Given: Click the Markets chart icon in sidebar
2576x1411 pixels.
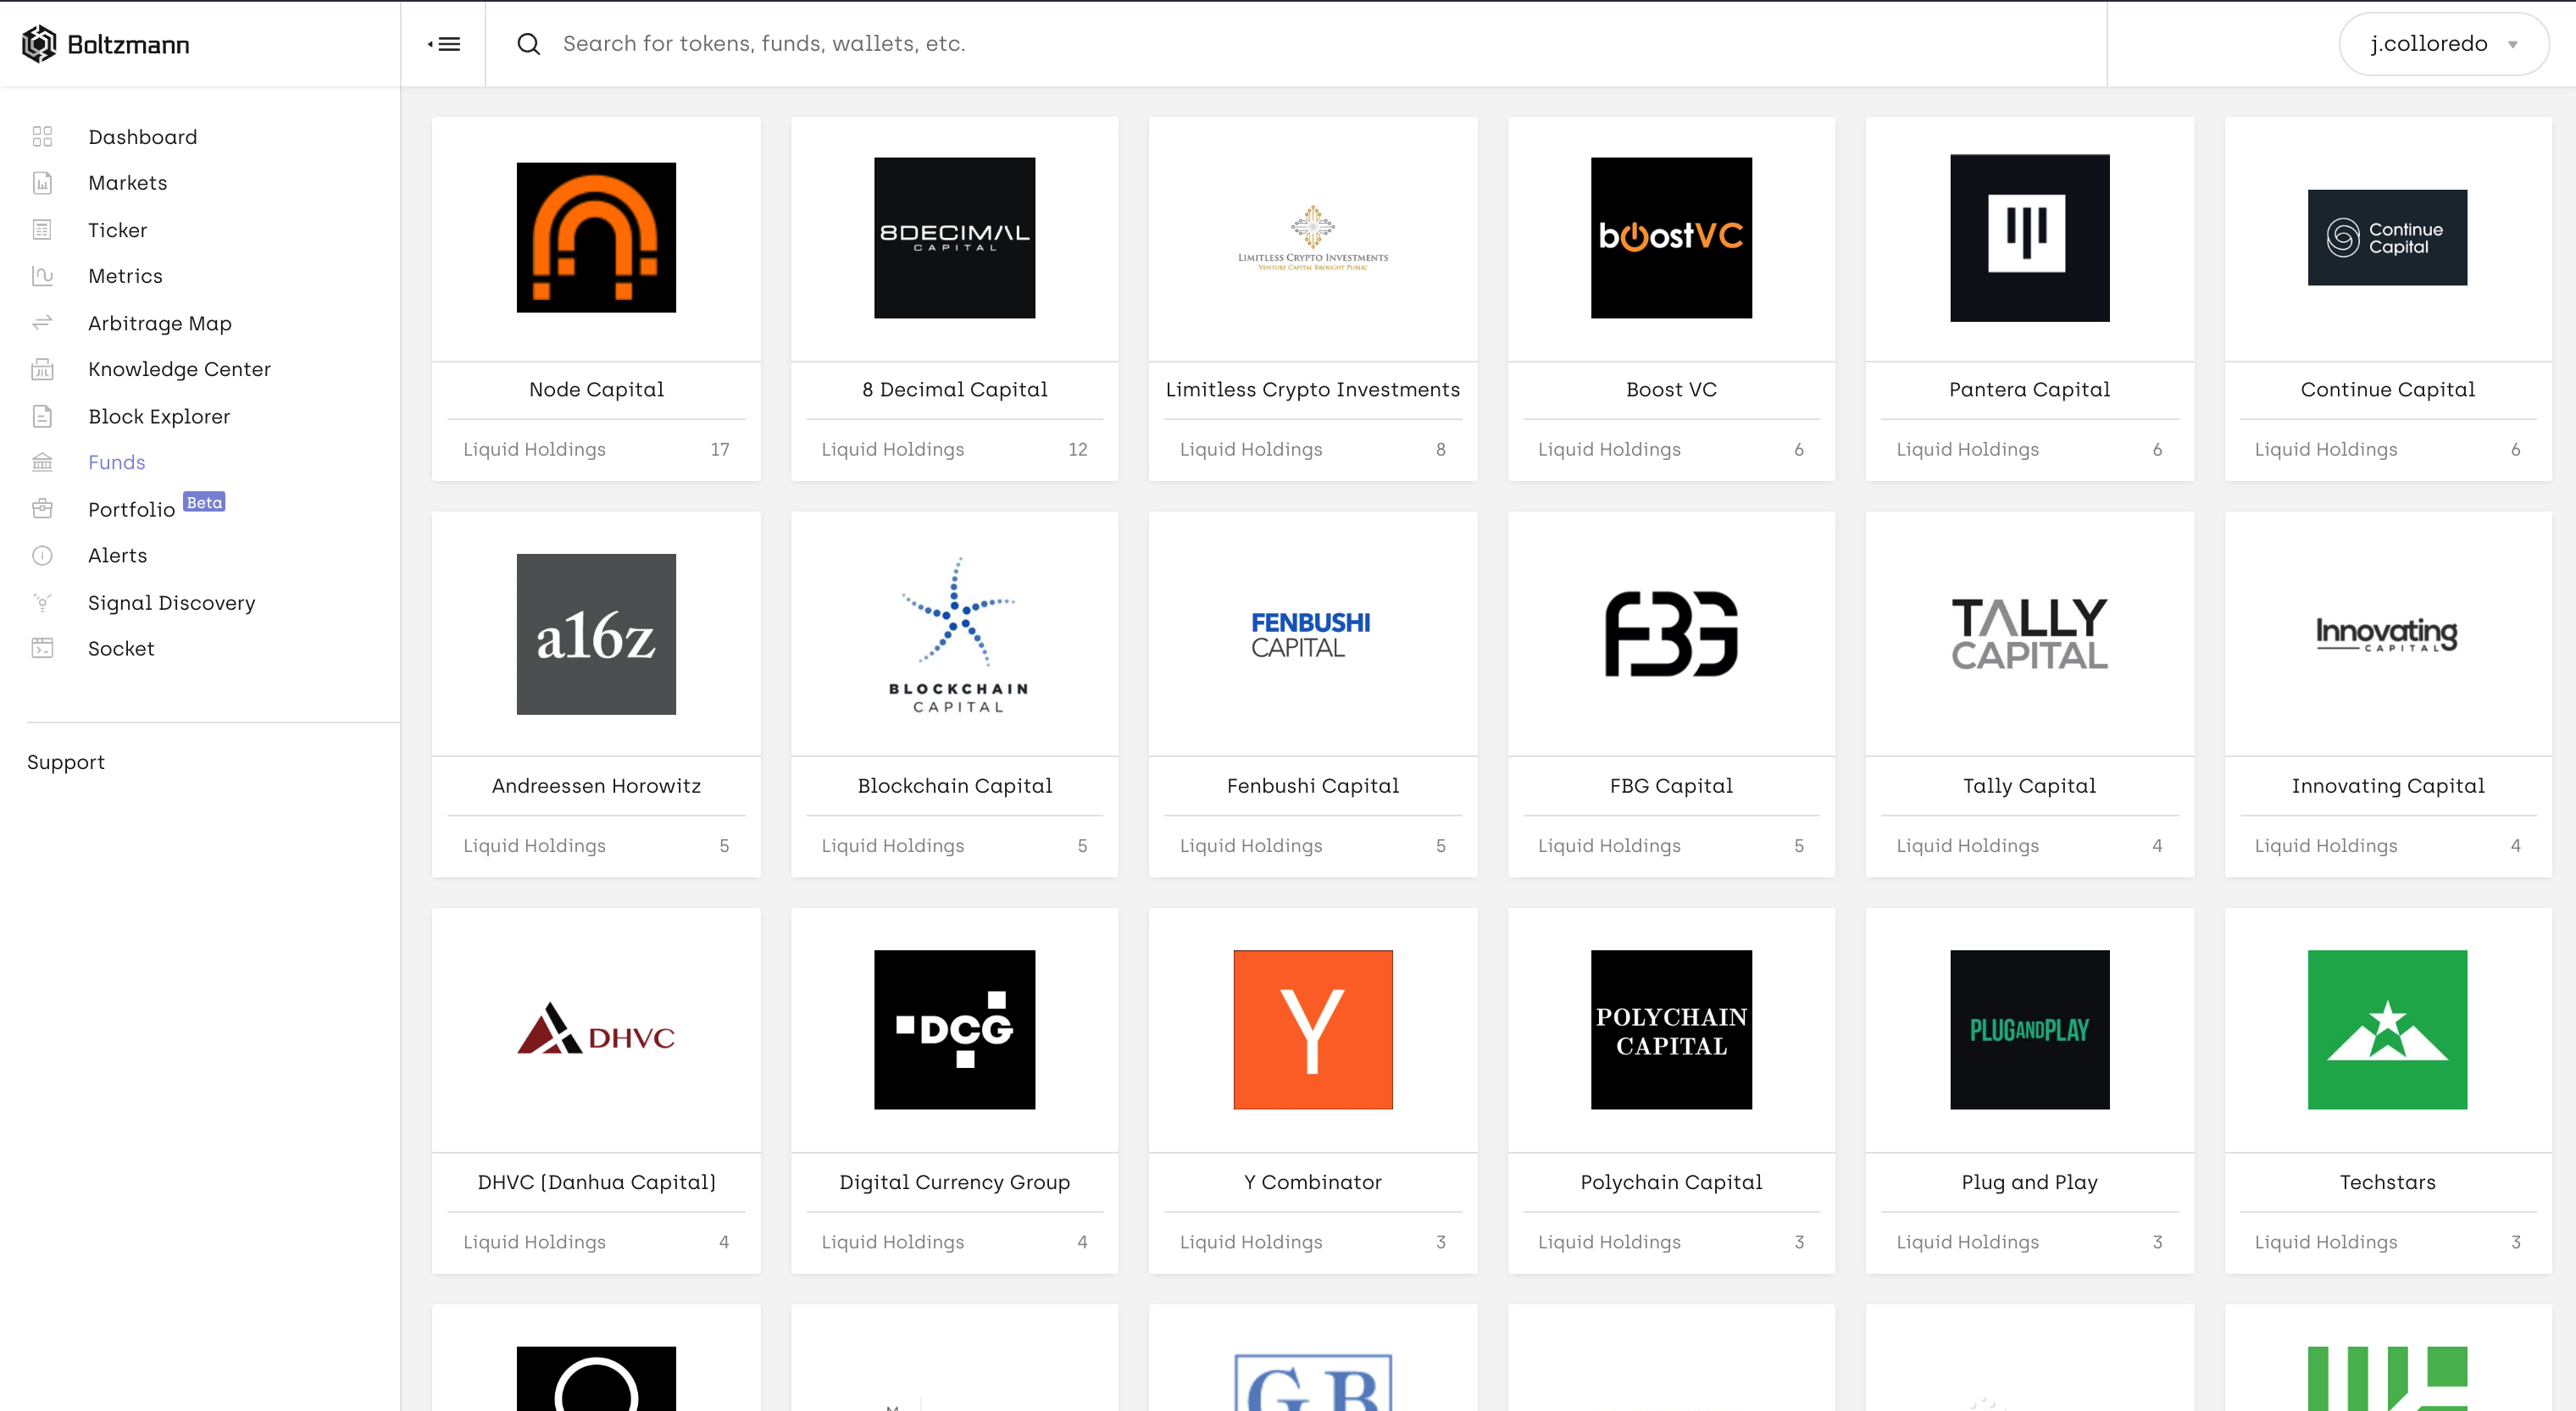Looking at the screenshot, I should click(x=42, y=183).
